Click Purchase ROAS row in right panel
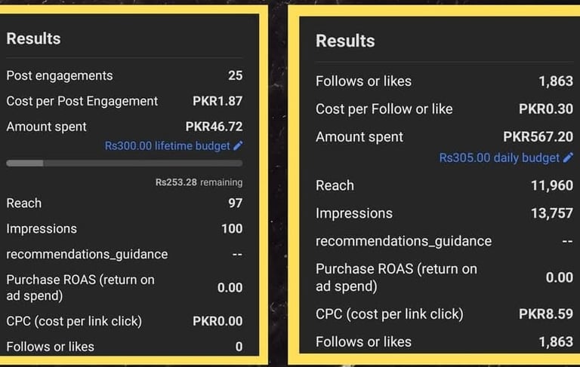Screen dimensions: 580x367 tap(444, 277)
